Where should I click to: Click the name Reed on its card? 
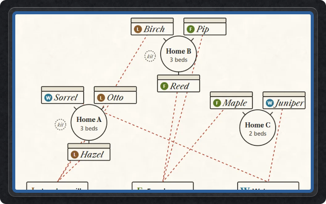179,86
